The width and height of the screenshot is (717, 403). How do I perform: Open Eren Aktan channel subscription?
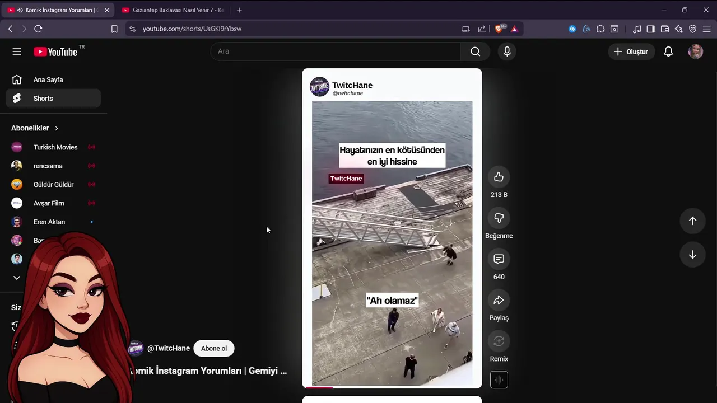53,222
